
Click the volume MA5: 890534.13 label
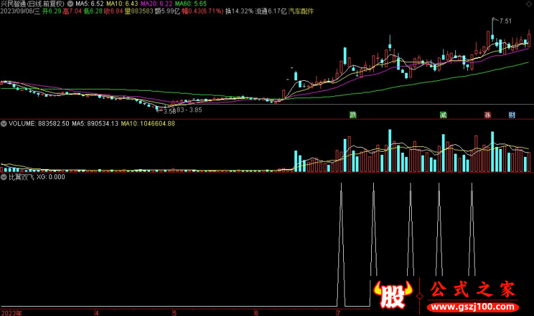coord(95,124)
